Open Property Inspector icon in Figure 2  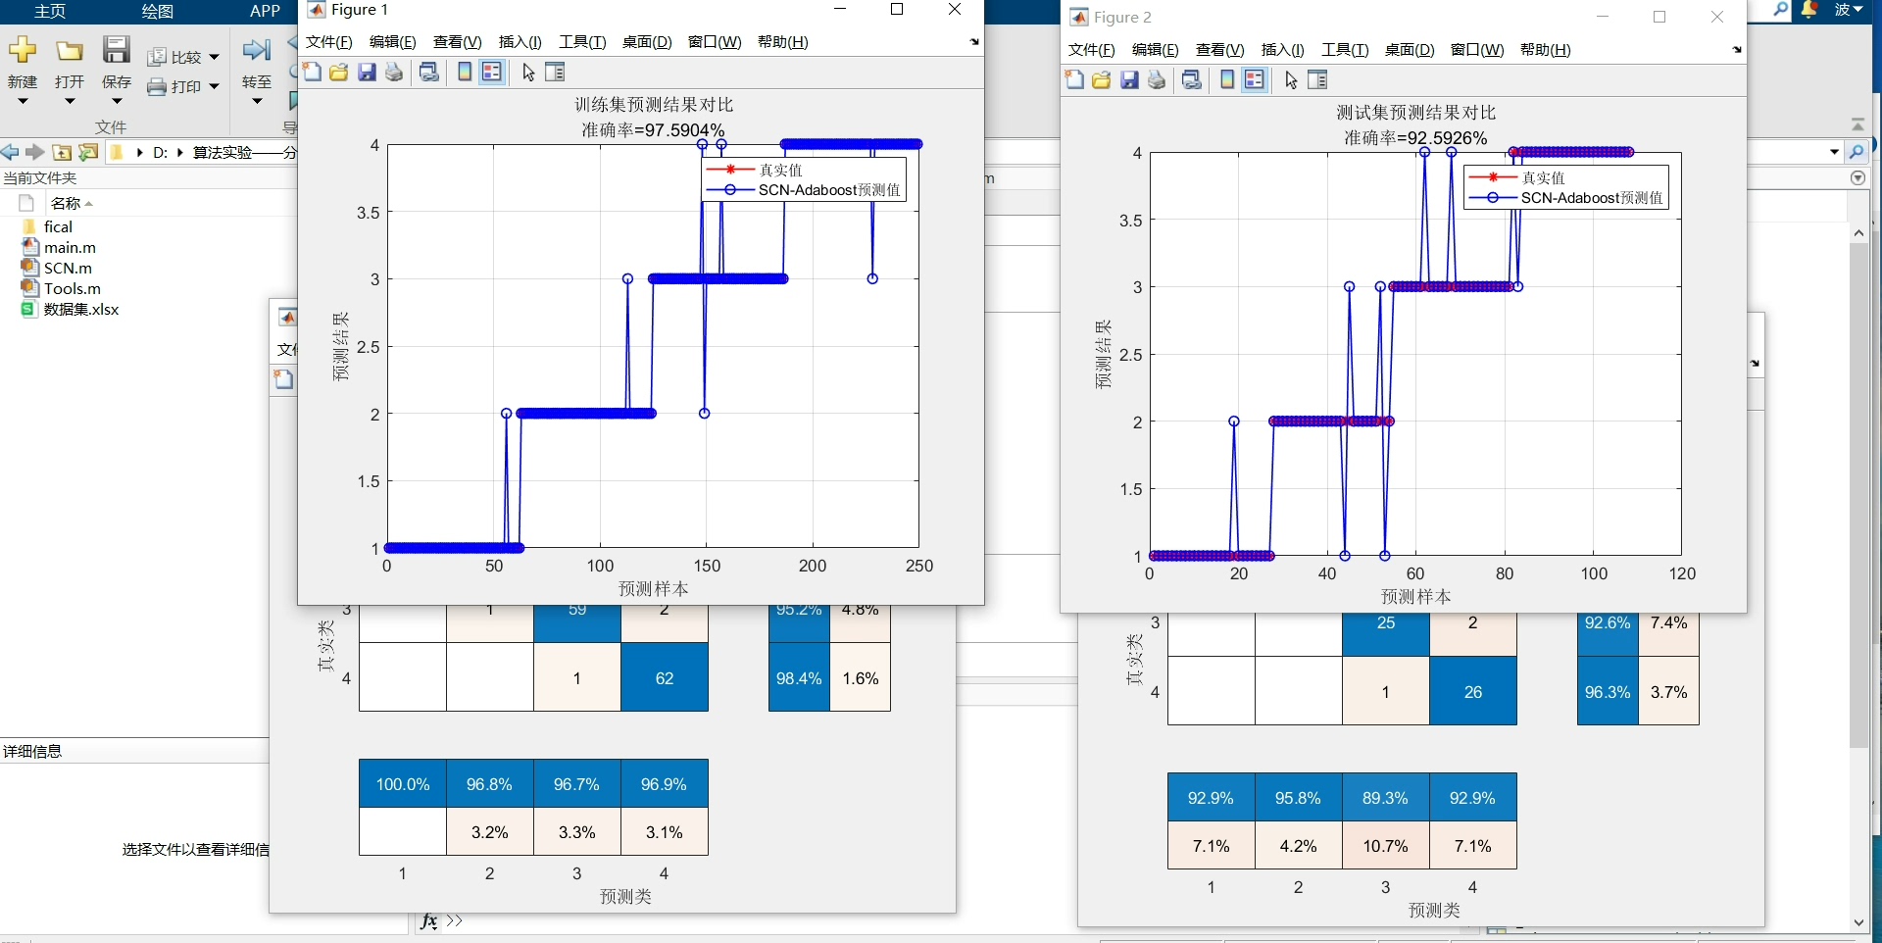pos(1317,79)
